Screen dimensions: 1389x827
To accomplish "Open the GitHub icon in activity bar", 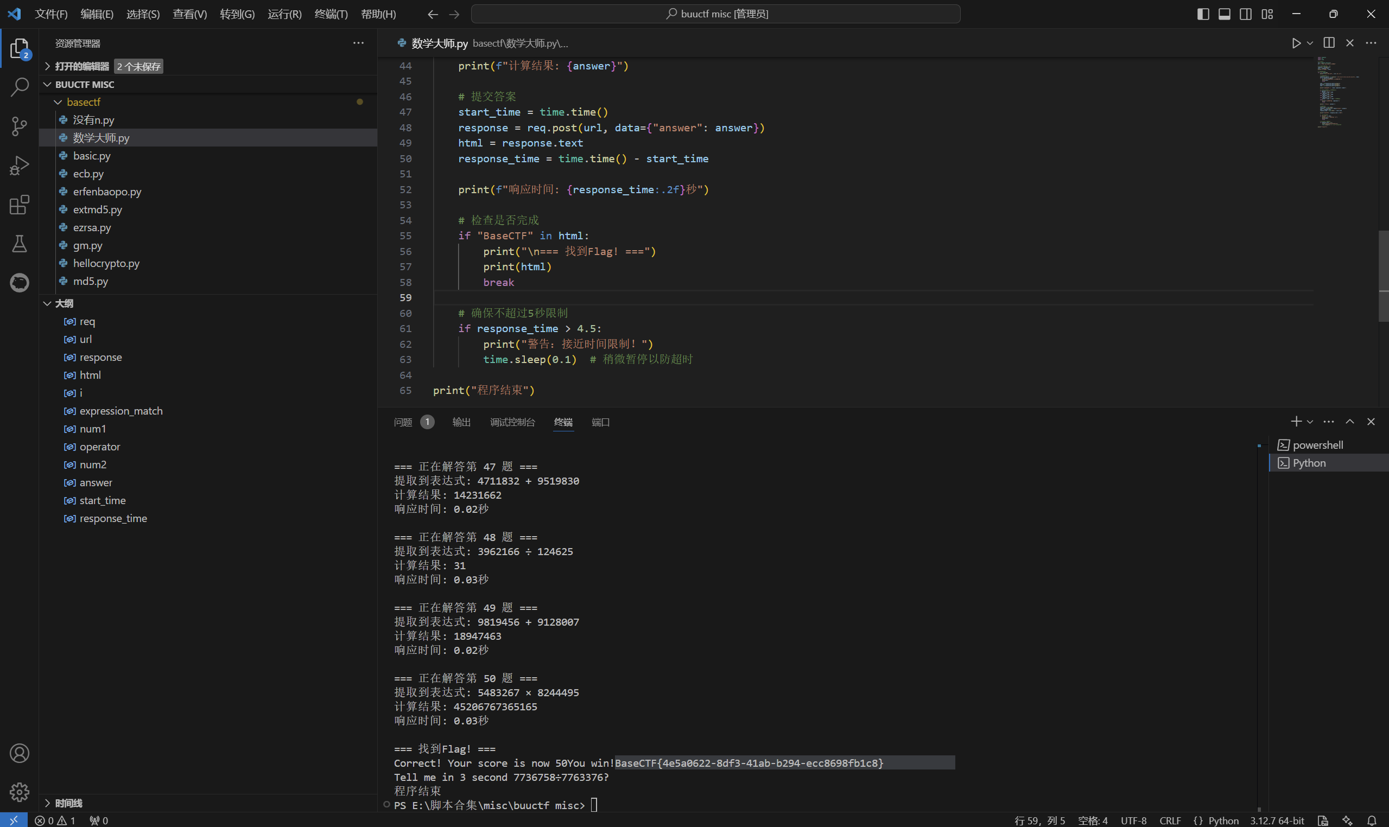I will tap(20, 283).
